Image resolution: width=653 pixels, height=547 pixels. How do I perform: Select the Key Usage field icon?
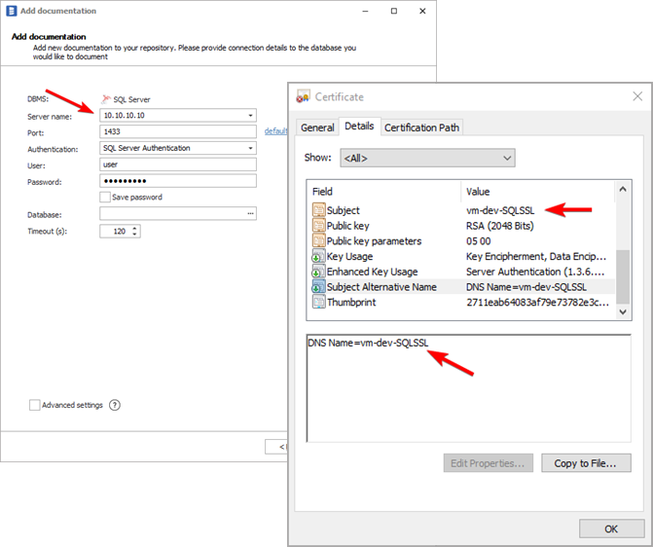click(x=318, y=256)
